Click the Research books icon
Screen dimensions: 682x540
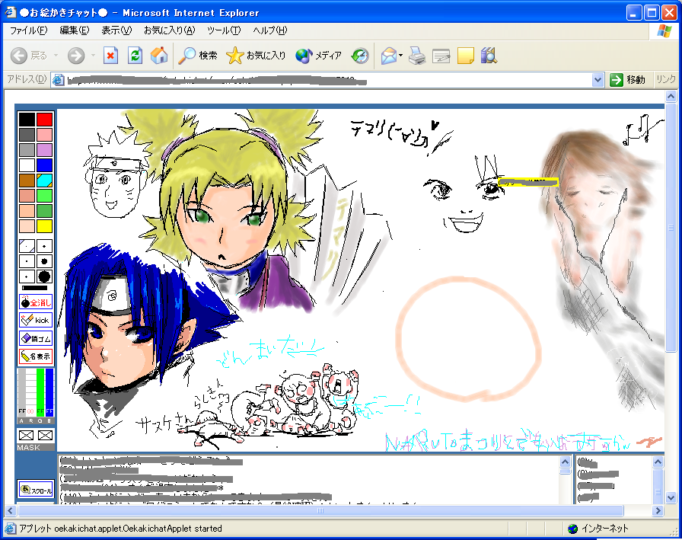[x=489, y=56]
